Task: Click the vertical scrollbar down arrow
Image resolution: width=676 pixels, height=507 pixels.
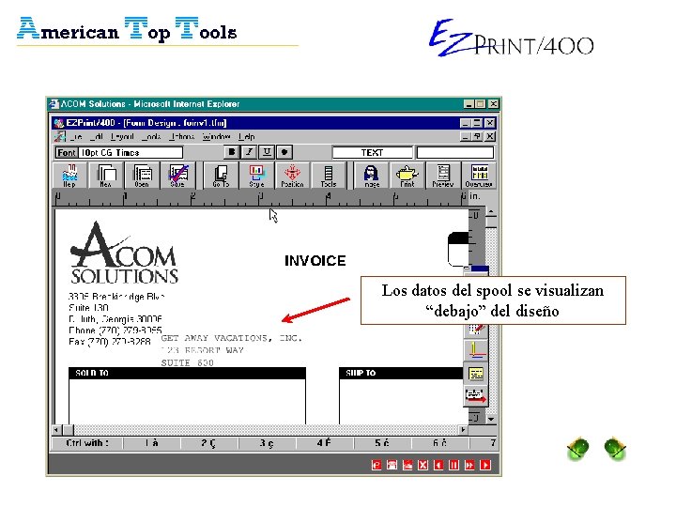Action: (x=491, y=419)
